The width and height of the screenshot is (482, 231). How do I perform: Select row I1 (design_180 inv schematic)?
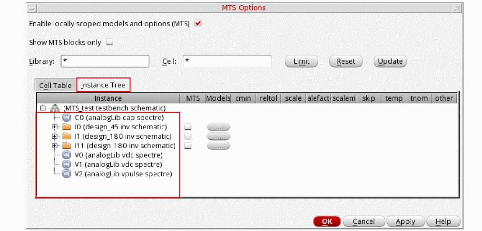(123, 136)
